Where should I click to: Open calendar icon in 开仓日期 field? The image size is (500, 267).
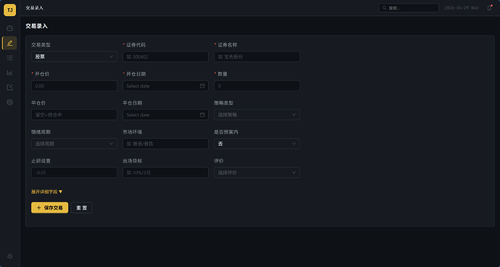[202, 86]
